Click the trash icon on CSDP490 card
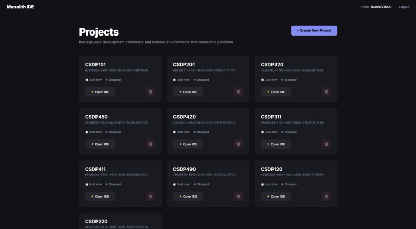 click(238, 196)
